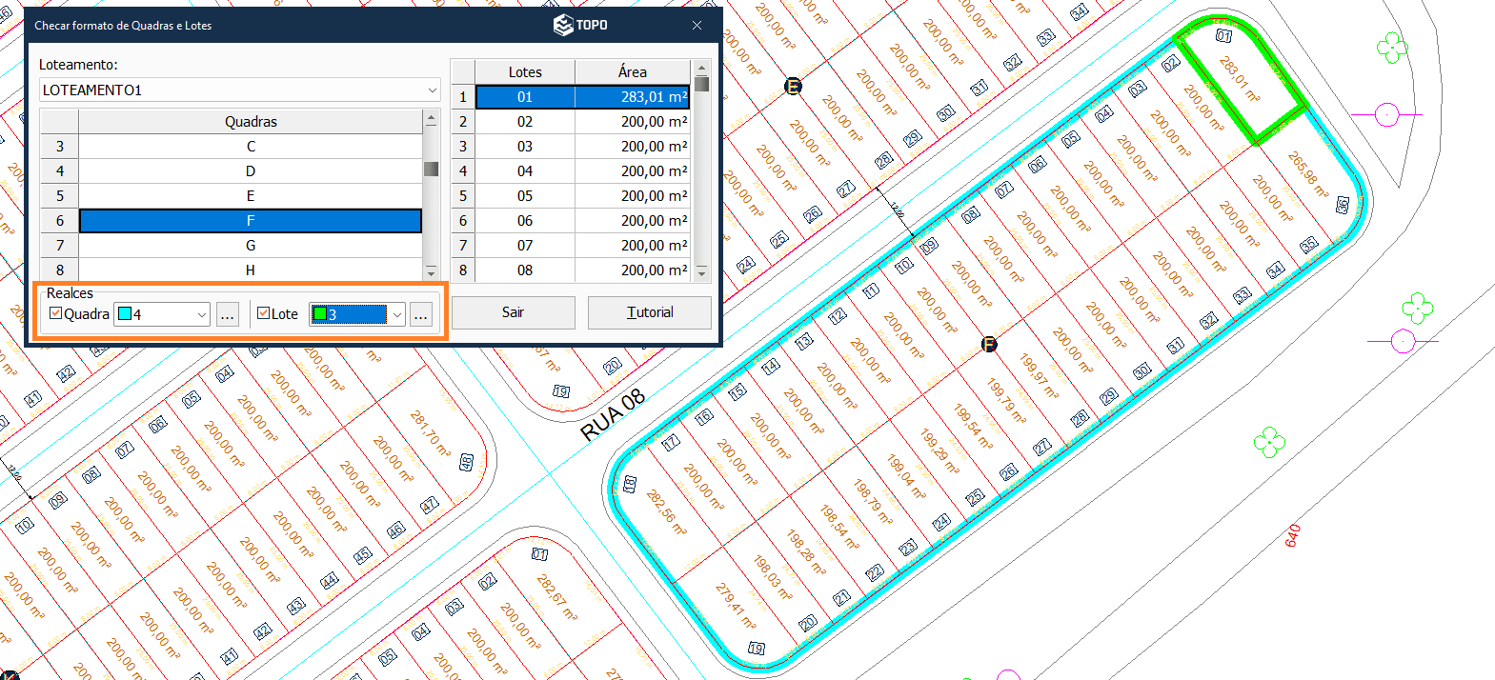Image resolution: width=1495 pixels, height=680 pixels.
Task: Click the green color swatch for Lote
Action: click(x=320, y=314)
